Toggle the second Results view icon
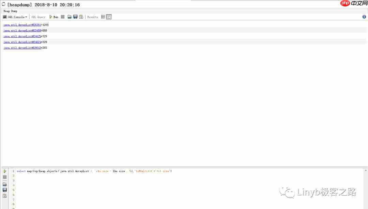 pyautogui.click(x=108, y=17)
